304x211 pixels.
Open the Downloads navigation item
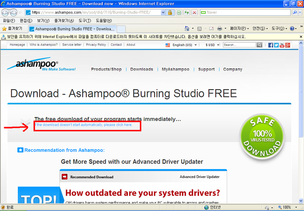pyautogui.click(x=142, y=69)
